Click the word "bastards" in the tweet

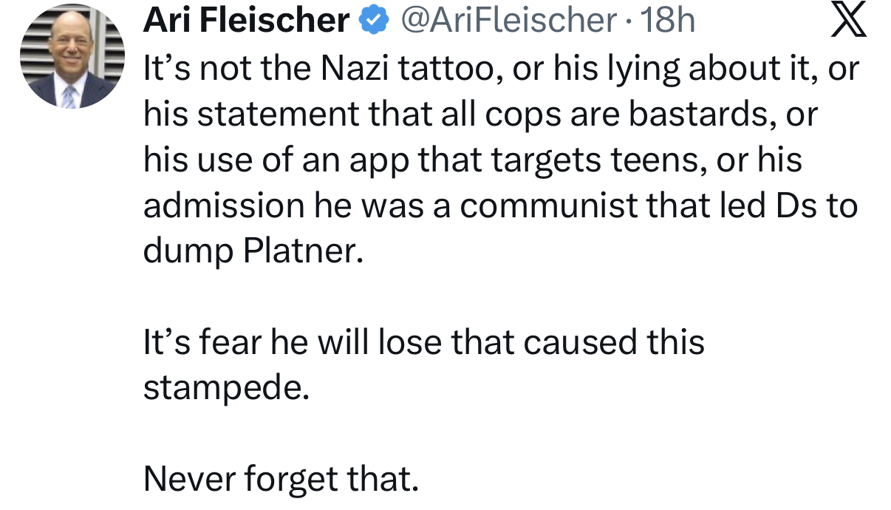point(692,115)
